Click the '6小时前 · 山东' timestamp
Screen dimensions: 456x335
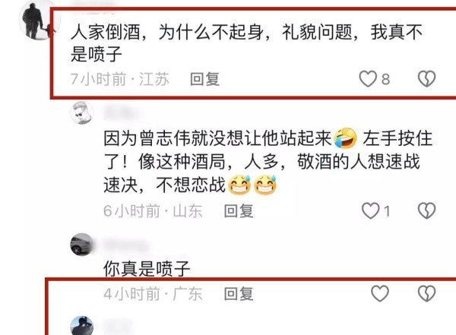tap(153, 211)
